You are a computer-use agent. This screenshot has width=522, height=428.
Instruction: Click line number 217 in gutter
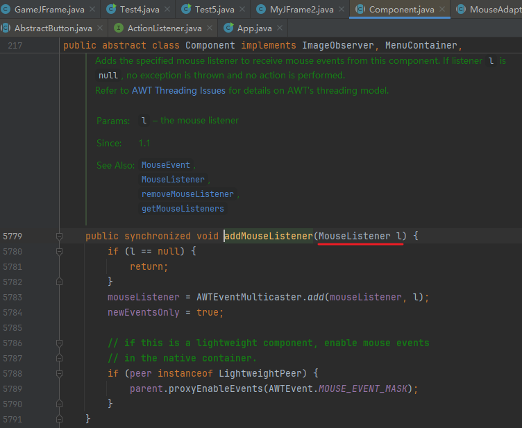pos(15,46)
